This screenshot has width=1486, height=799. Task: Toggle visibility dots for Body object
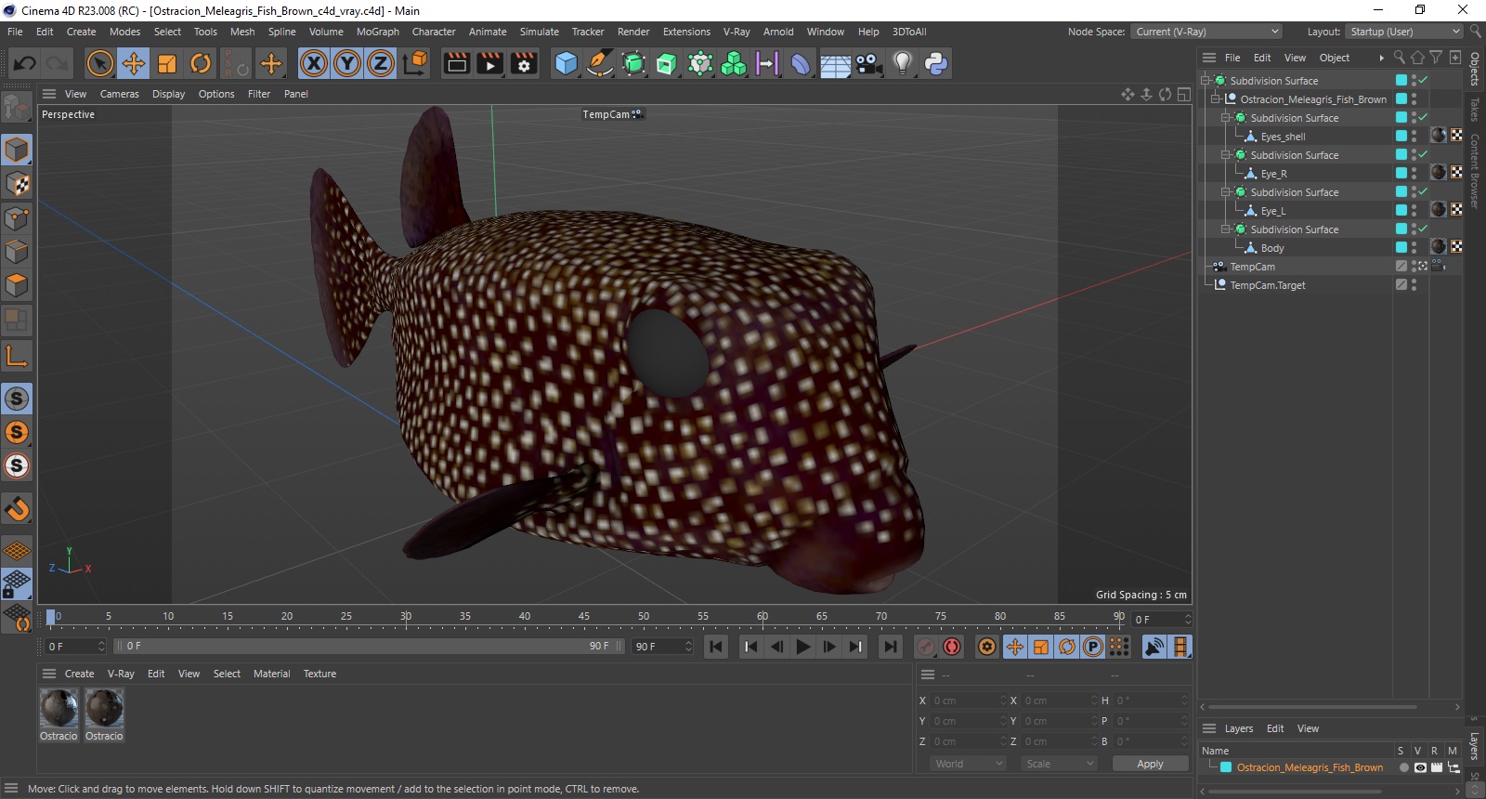[1414, 248]
